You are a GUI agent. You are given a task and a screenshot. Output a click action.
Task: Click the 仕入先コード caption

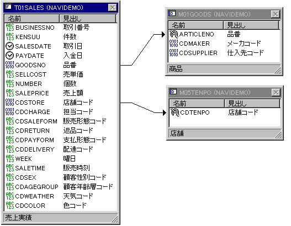pyautogui.click(x=246, y=53)
